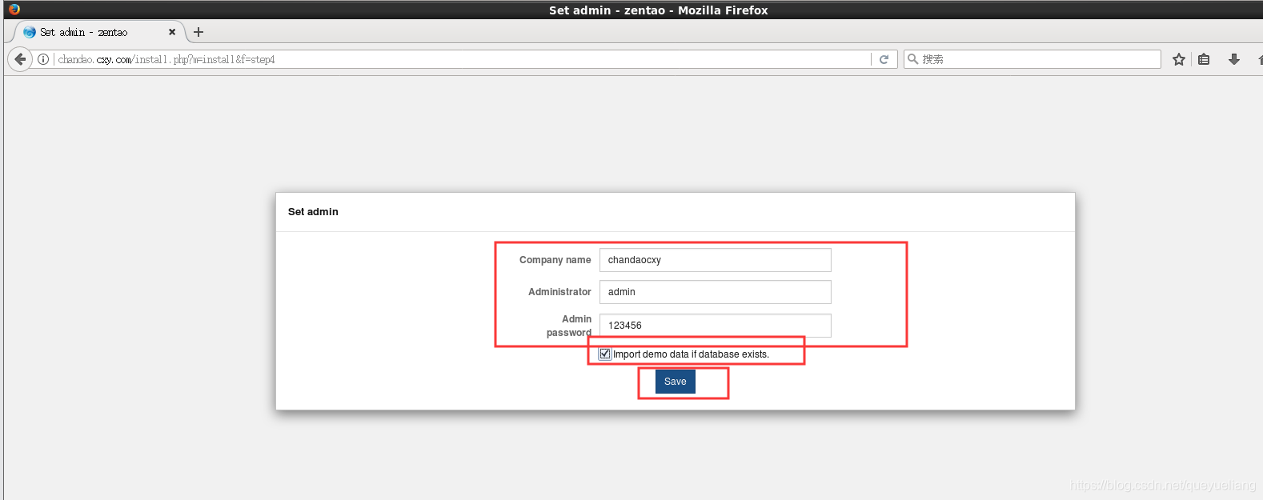Image resolution: width=1263 pixels, height=500 pixels.
Task: Click the Save button
Action: pos(676,382)
